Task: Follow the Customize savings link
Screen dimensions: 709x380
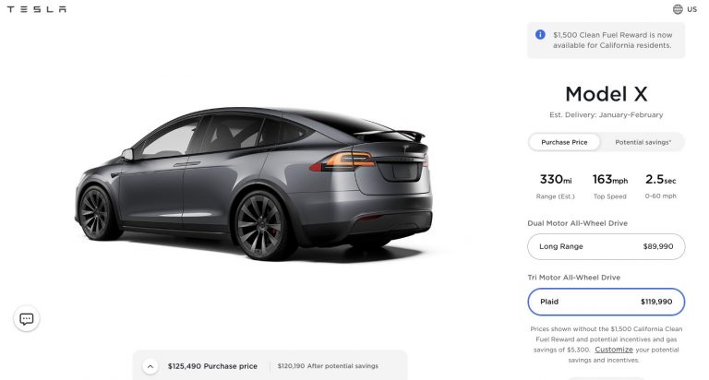Action: 614,350
